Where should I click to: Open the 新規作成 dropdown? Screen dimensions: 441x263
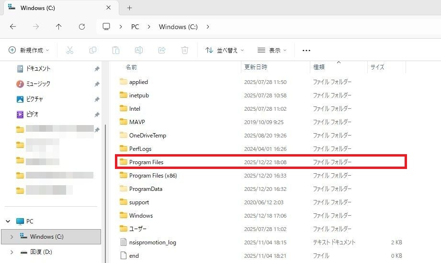tap(29, 50)
